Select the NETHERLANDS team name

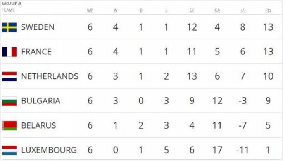pos(50,76)
